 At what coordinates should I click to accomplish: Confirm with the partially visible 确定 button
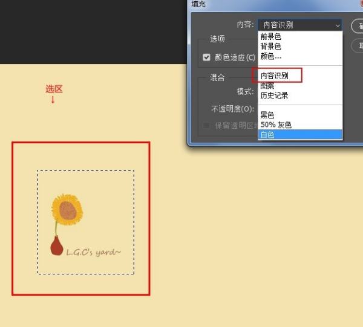pyautogui.click(x=357, y=26)
